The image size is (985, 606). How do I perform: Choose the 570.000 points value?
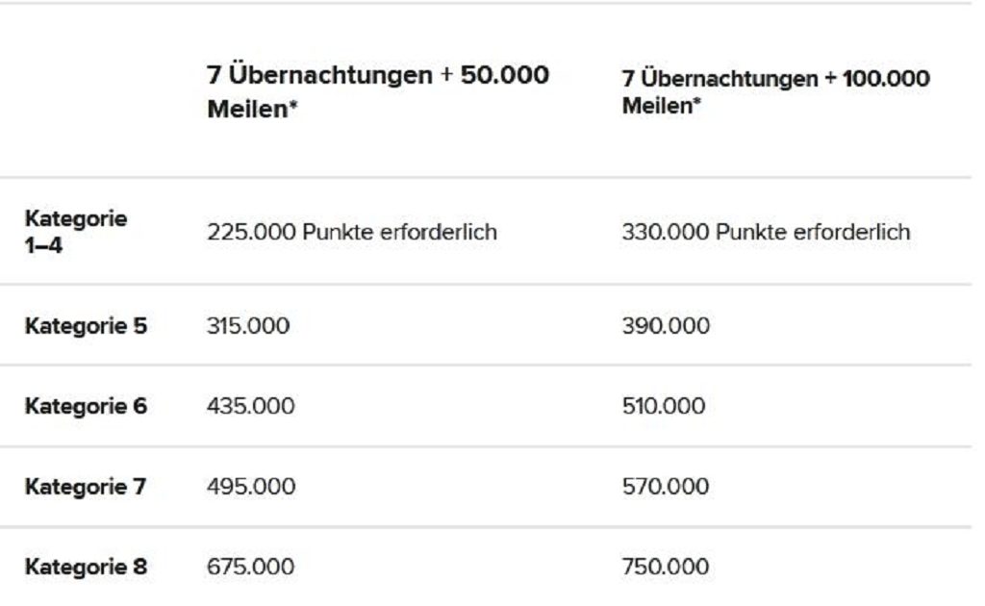pos(665,487)
